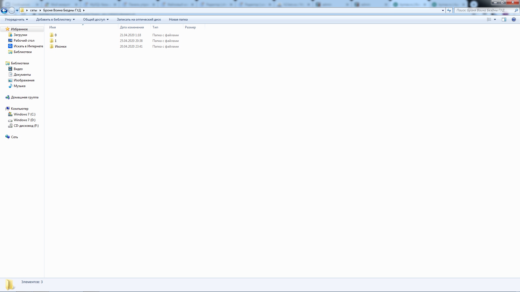
Task: Click сеты in breadcrumb path
Action: (x=34, y=10)
